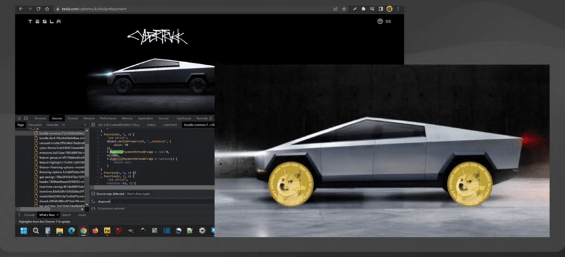Show more Sources navigator tabs
565x257 pixels.
(x=64, y=125)
